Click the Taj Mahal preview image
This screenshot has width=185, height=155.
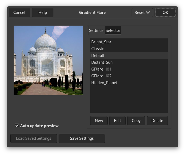(x=48, y=60)
